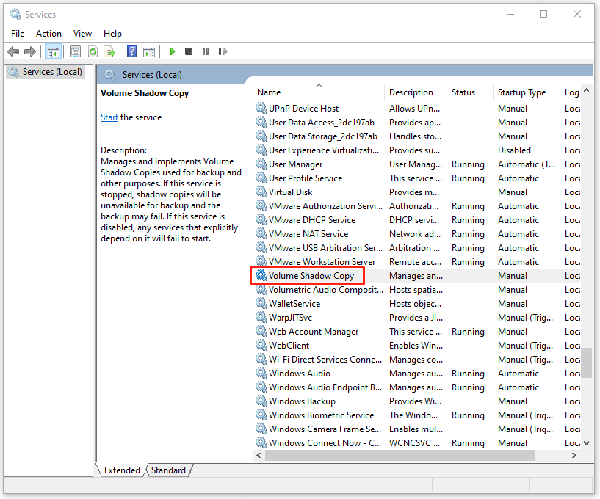Select the VMware DHCP Service row
This screenshot has width=600, height=499.
(x=417, y=220)
